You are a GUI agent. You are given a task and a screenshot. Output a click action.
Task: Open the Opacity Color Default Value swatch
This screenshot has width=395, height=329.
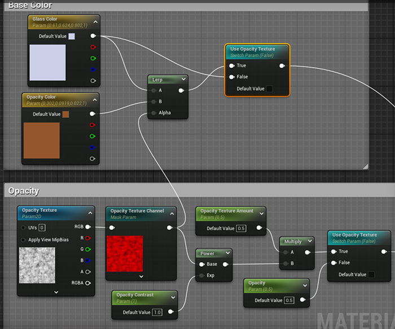[65, 115]
